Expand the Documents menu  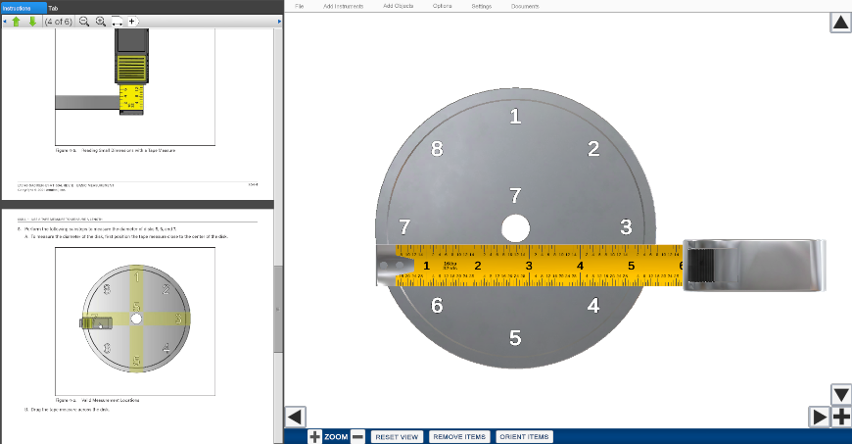click(525, 6)
